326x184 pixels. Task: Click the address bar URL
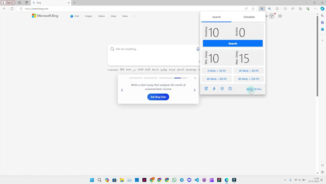pyautogui.click(x=36, y=9)
